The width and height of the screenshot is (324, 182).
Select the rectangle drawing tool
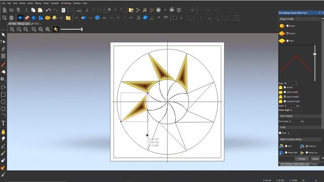[x=4, y=95]
